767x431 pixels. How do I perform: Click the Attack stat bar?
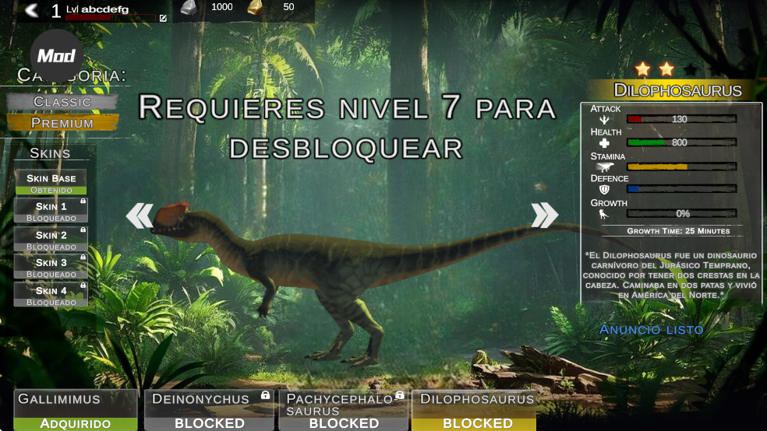click(x=682, y=118)
